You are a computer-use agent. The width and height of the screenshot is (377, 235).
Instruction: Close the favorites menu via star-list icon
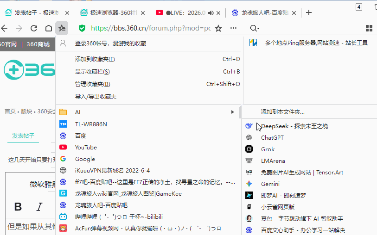(62, 28)
